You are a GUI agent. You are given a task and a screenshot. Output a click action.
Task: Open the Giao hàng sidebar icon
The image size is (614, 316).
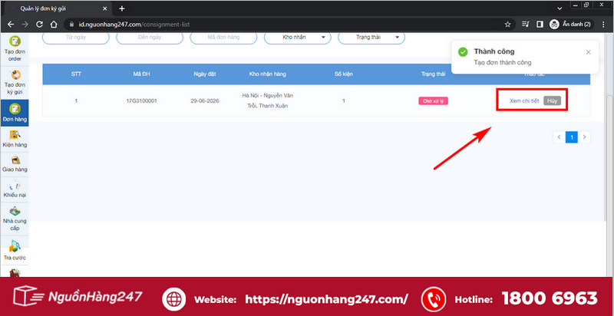click(15, 164)
